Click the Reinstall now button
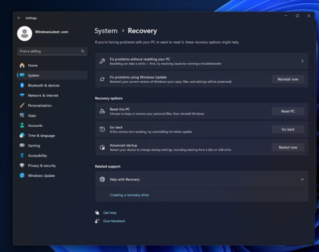The width and height of the screenshot is (319, 252). (x=288, y=79)
